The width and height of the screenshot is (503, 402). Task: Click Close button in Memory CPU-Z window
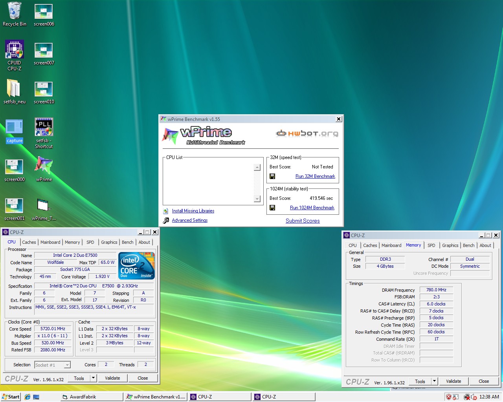coord(484,381)
